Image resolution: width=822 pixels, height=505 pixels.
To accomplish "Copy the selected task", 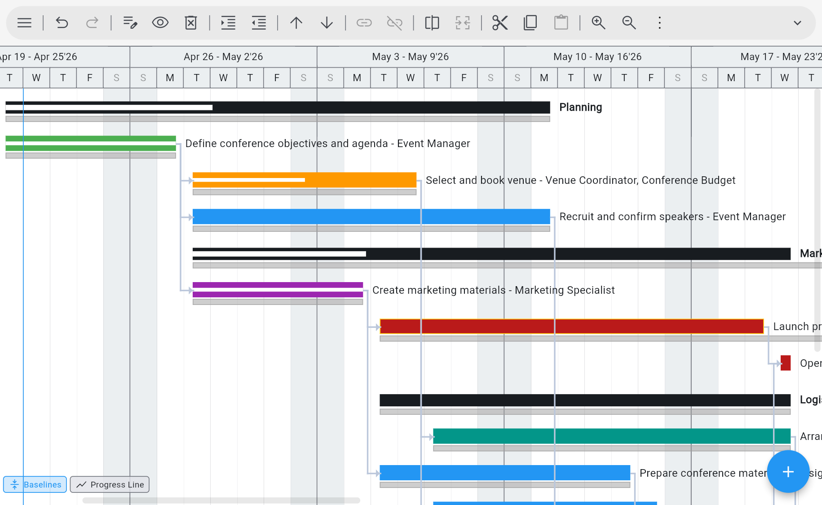I will (530, 22).
